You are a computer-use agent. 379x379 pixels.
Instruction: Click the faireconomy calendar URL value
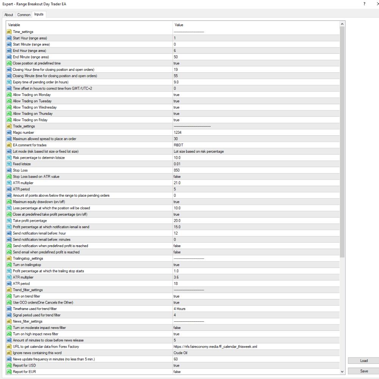(215, 346)
